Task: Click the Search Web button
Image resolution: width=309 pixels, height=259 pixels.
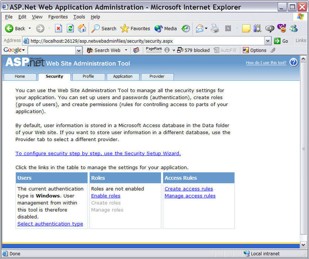Action: click(x=104, y=50)
